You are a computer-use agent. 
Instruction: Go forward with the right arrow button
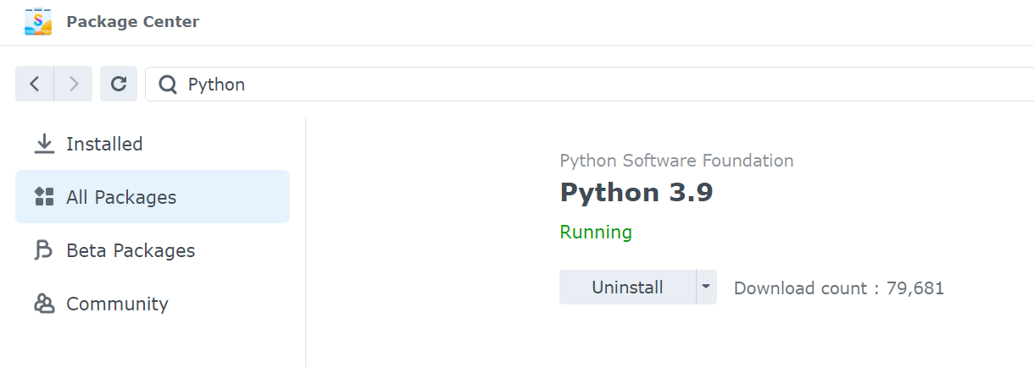pyautogui.click(x=74, y=84)
